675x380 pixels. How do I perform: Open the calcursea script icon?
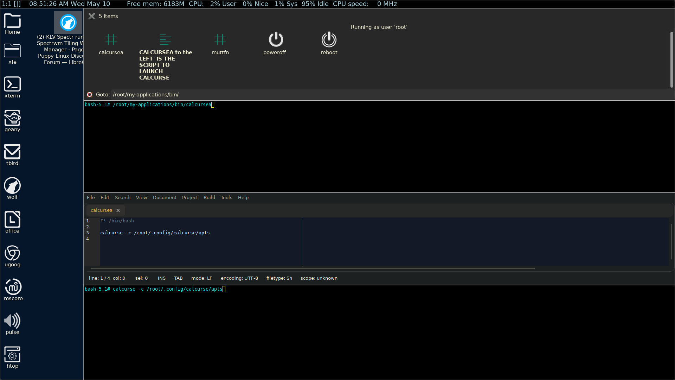click(111, 40)
